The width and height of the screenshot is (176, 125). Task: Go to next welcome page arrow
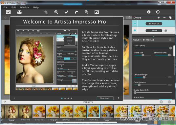pos(119,98)
